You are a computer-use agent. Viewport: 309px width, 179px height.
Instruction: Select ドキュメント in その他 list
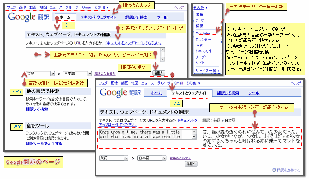click(x=204, y=51)
